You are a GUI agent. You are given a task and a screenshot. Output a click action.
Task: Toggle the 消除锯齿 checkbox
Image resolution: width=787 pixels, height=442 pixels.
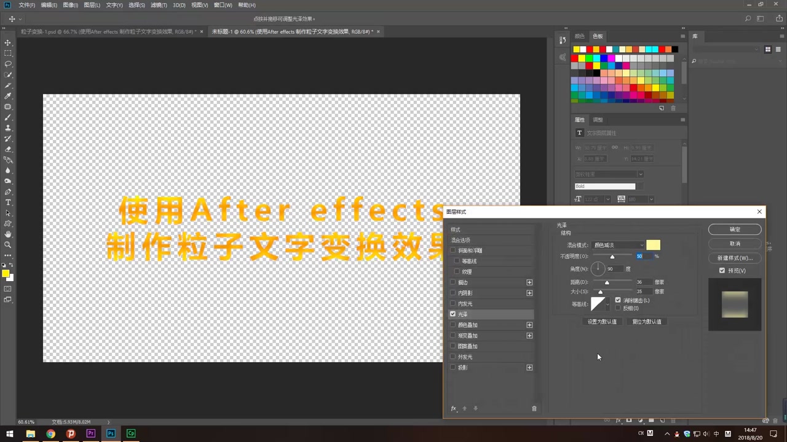[x=618, y=300]
